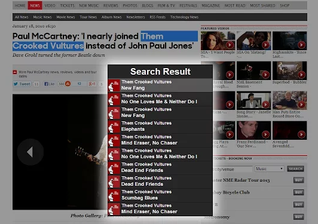Click the SEARCH button in tickets box

click(295, 168)
